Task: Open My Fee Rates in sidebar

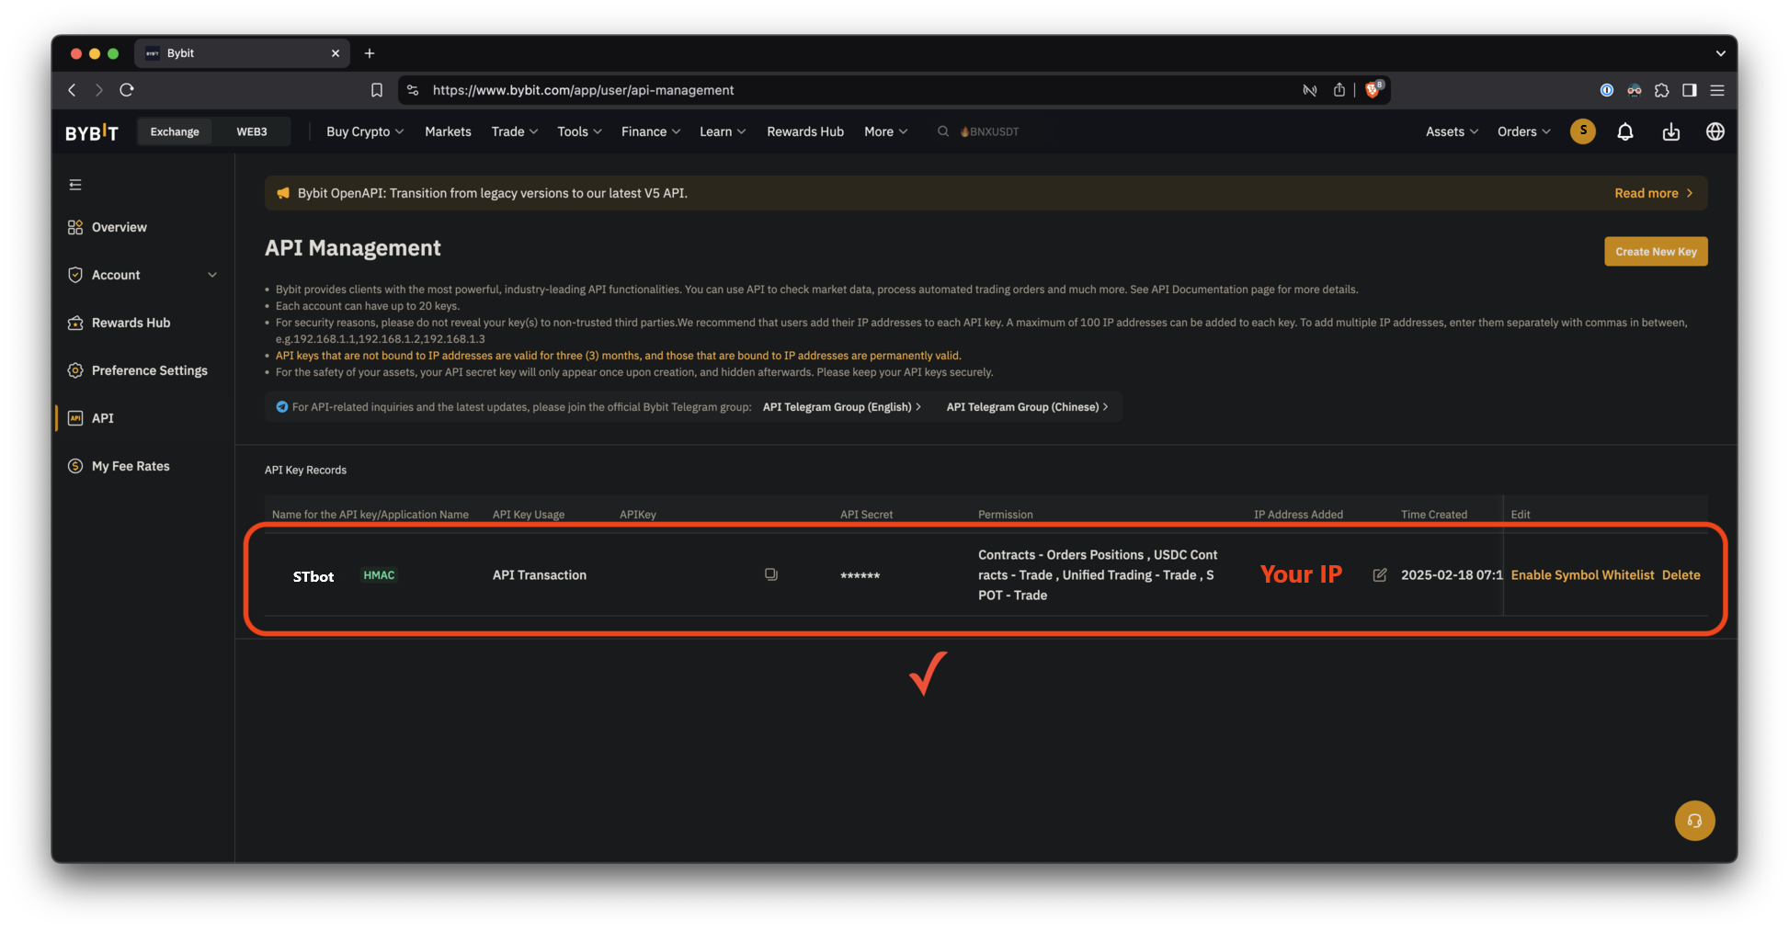Action: (x=130, y=466)
